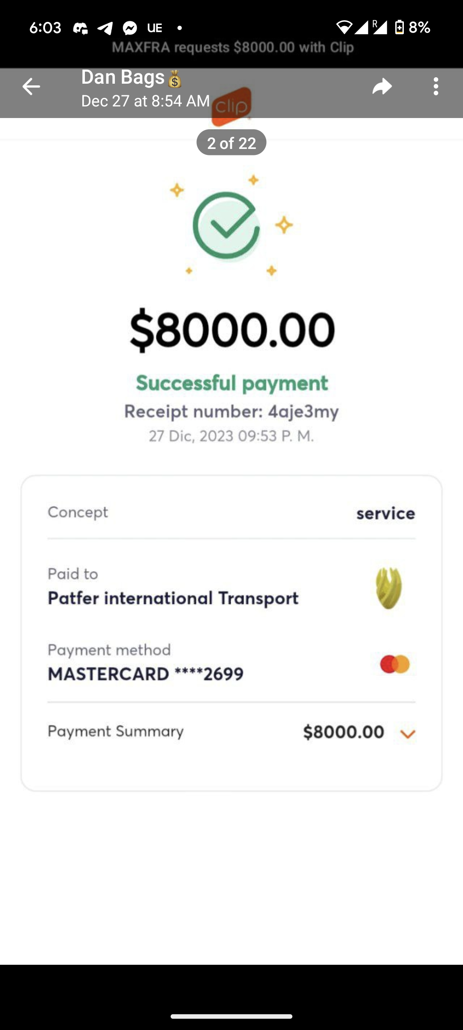This screenshot has width=463, height=1030.
Task: Tap the Payment Summary $8000.00 amount
Action: click(343, 732)
